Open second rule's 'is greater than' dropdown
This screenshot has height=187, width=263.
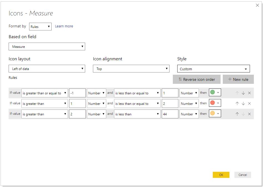pos(45,103)
